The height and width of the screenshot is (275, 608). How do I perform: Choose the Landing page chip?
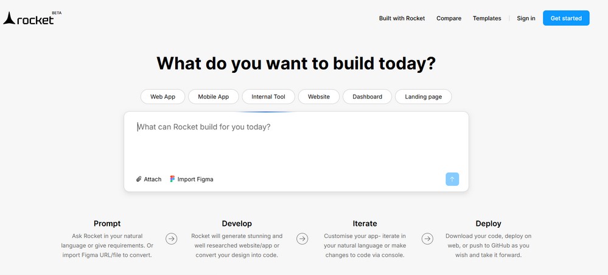(424, 97)
